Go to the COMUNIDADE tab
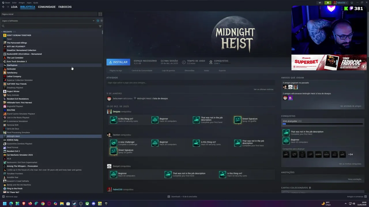 [47, 7]
